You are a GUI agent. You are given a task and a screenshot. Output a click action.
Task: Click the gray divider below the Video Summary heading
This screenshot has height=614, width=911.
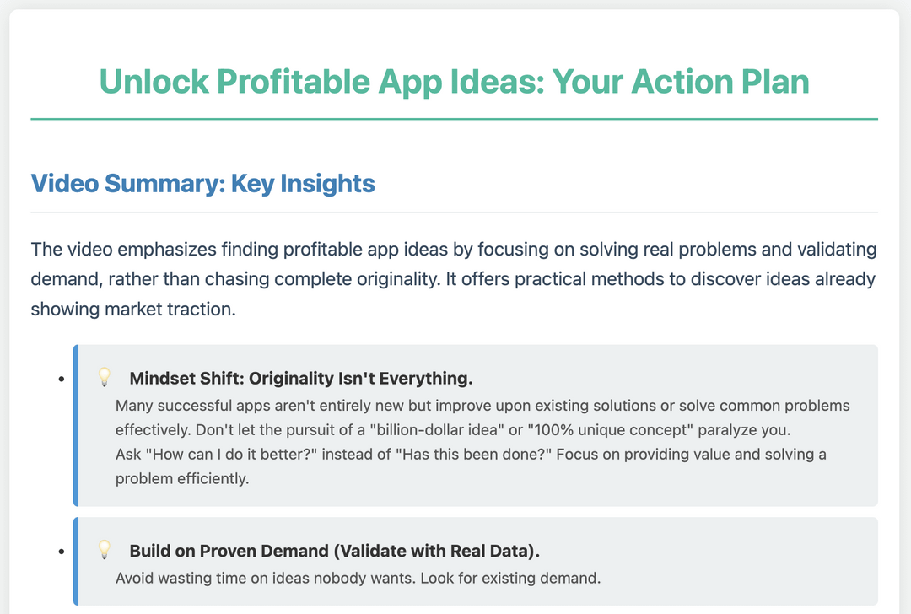(454, 212)
